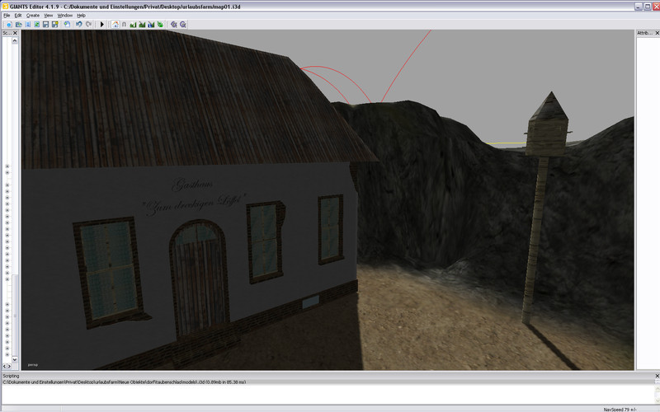
Task: Click the persp viewport label
Action: 33,364
